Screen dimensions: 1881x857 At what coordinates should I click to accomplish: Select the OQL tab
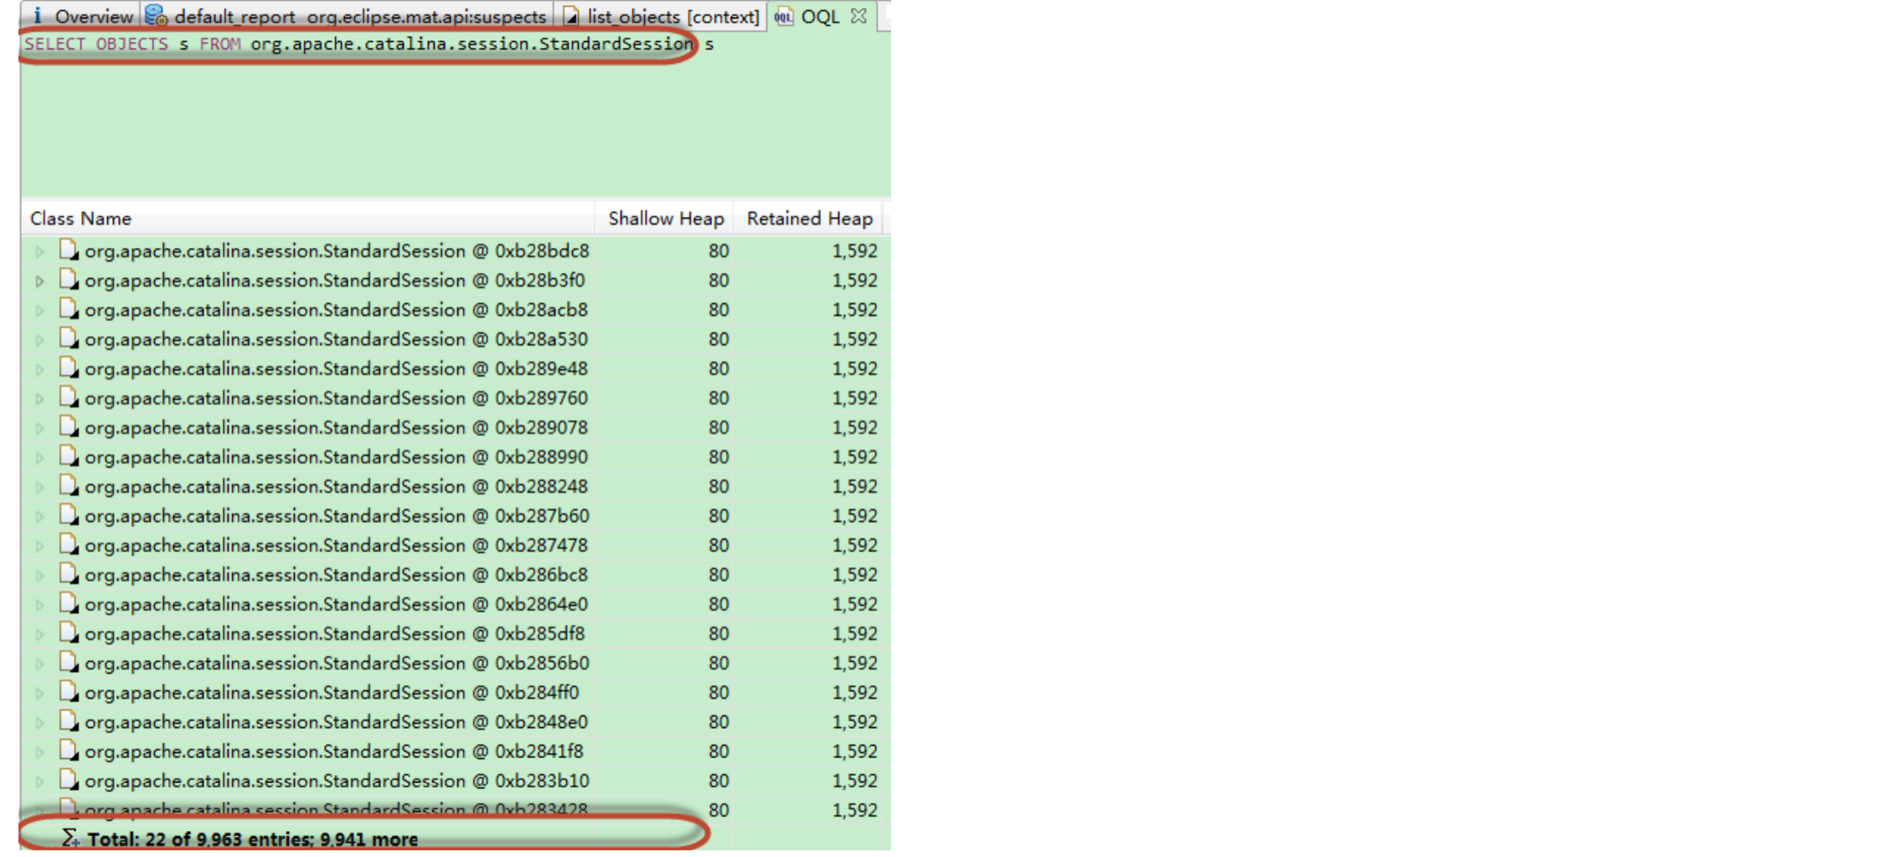820,16
